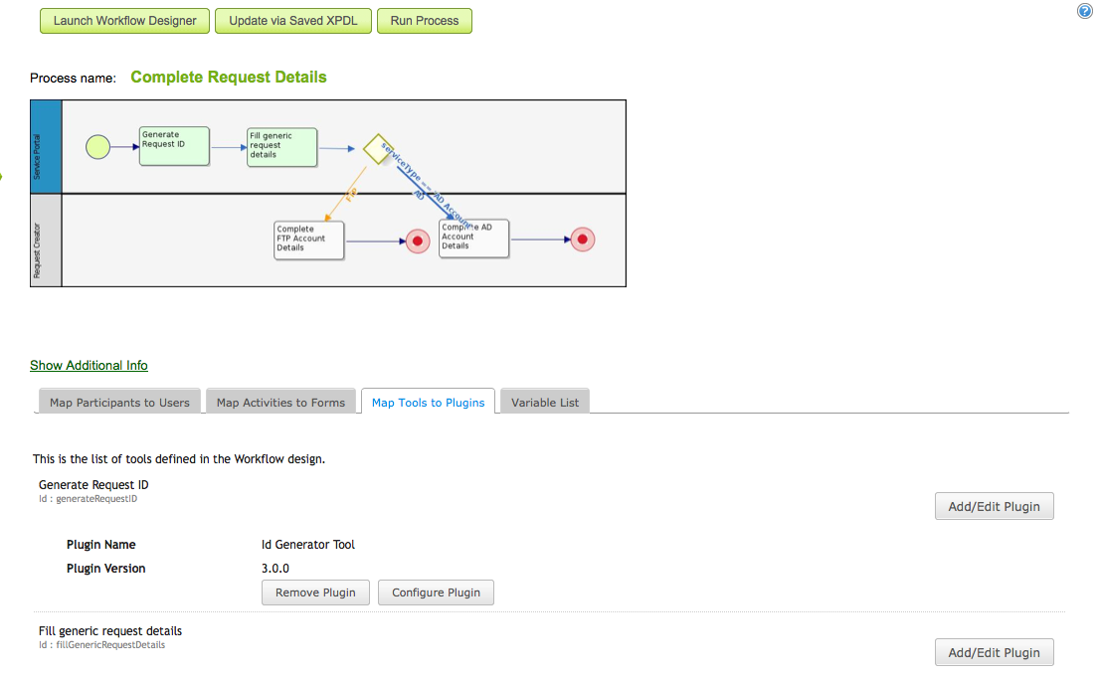This screenshot has height=677, width=1099.
Task: Click the Complete FTP Account Details node
Action: [308, 240]
